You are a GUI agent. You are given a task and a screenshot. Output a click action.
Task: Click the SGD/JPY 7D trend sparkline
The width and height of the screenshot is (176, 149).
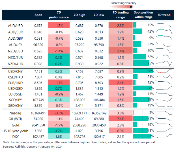click(x=164, y=99)
